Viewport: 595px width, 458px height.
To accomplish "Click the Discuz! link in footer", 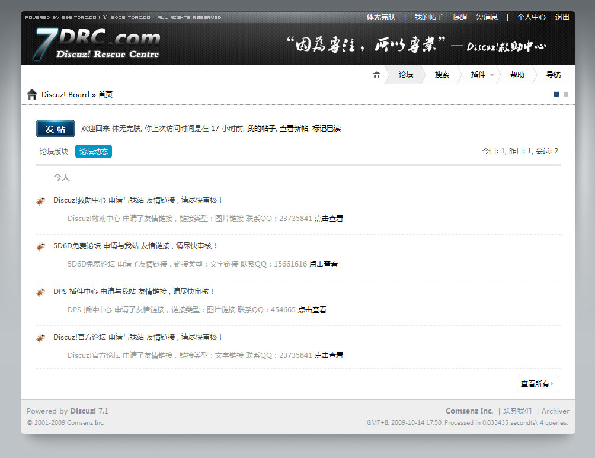I will pos(83,411).
